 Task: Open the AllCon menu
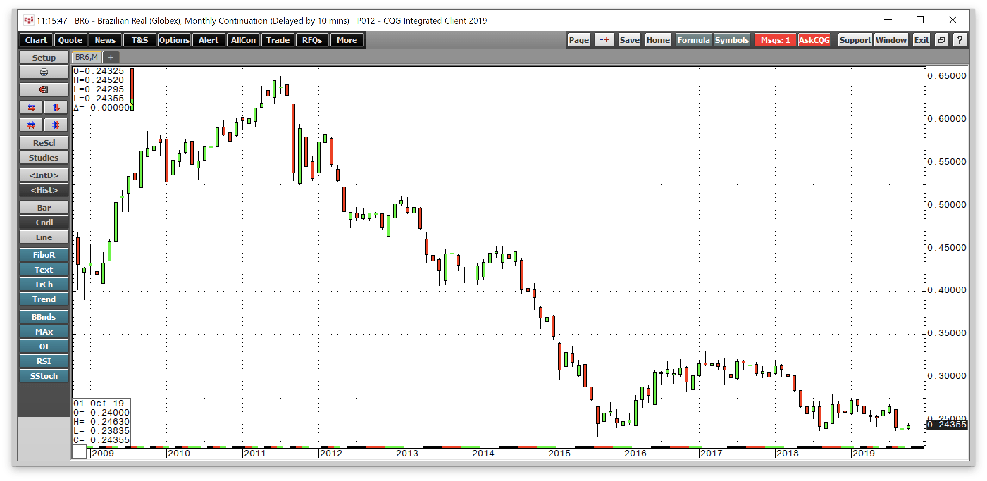[243, 40]
